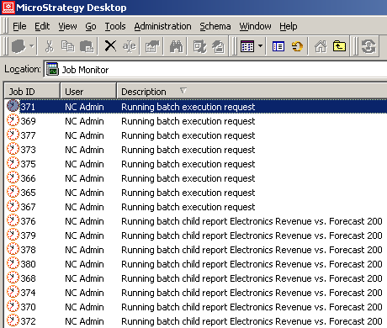This screenshot has width=387, height=328.
Task: Toggle the folder list pane icon
Action: pos(278,46)
